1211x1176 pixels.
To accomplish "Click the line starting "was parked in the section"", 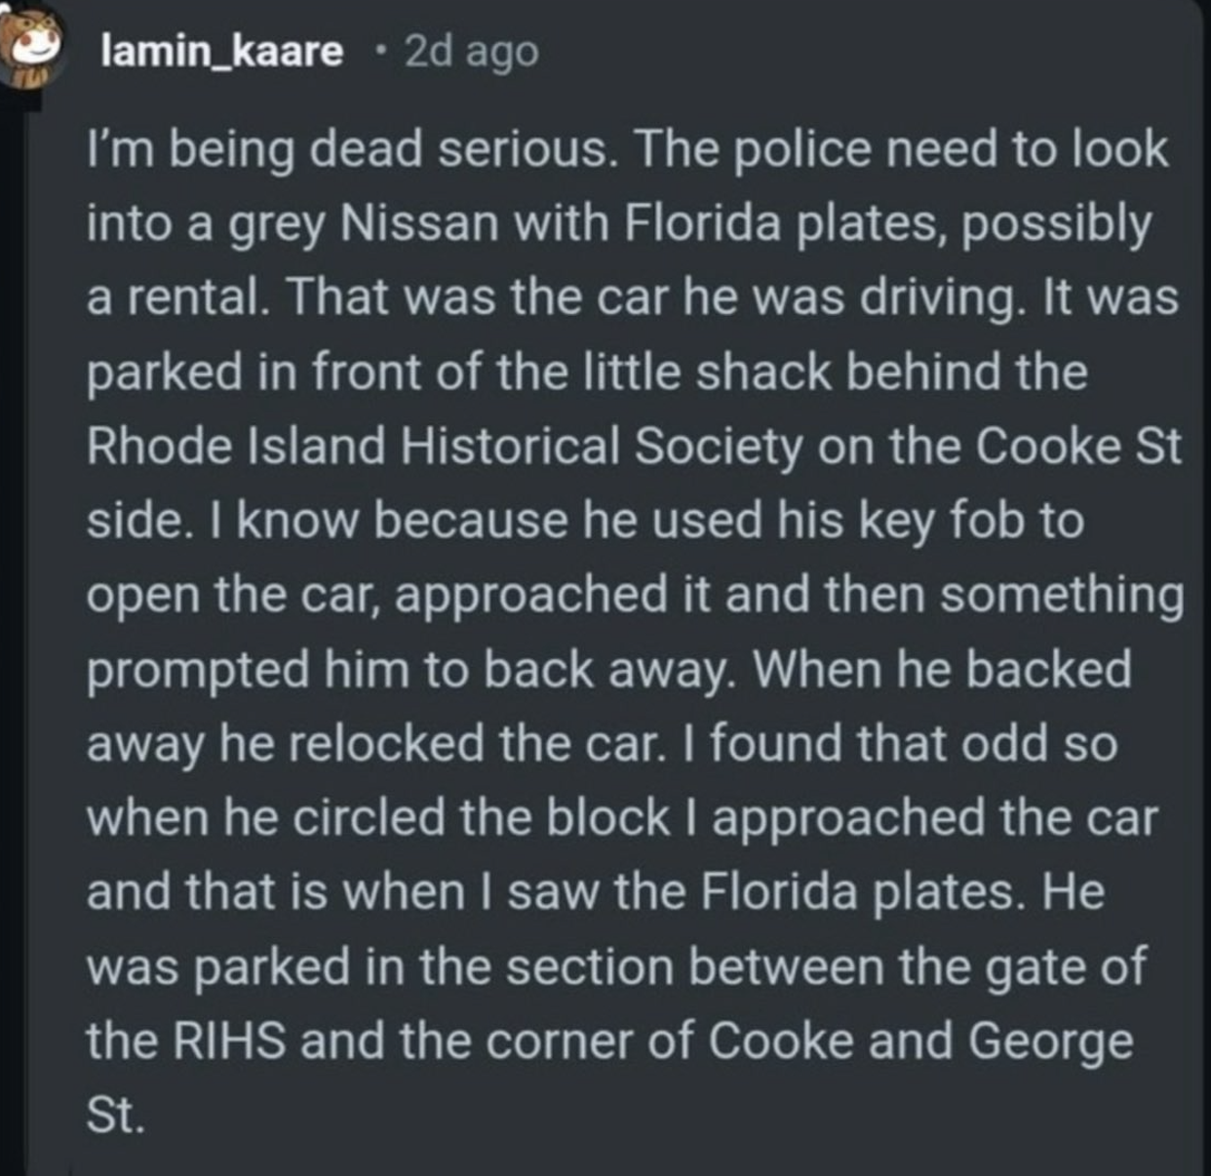I will pyautogui.click(x=615, y=966).
